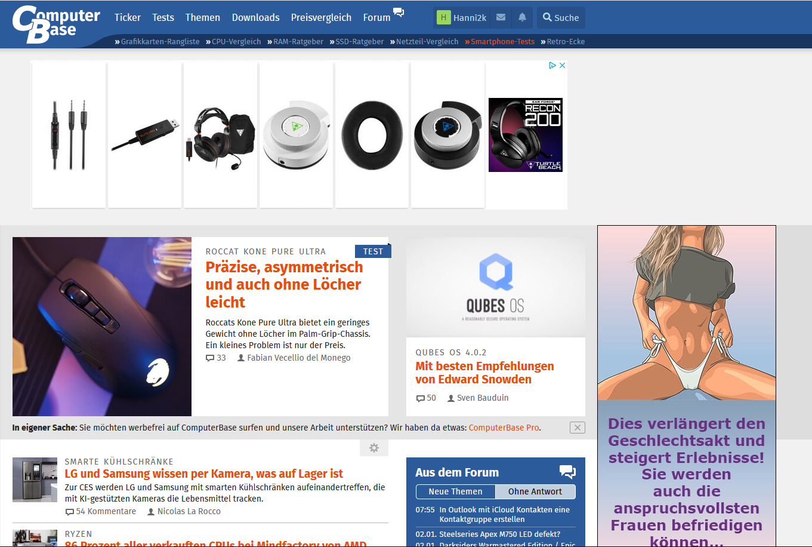Open the ComputerBase Pro link
This screenshot has width=812, height=547.
504,428
